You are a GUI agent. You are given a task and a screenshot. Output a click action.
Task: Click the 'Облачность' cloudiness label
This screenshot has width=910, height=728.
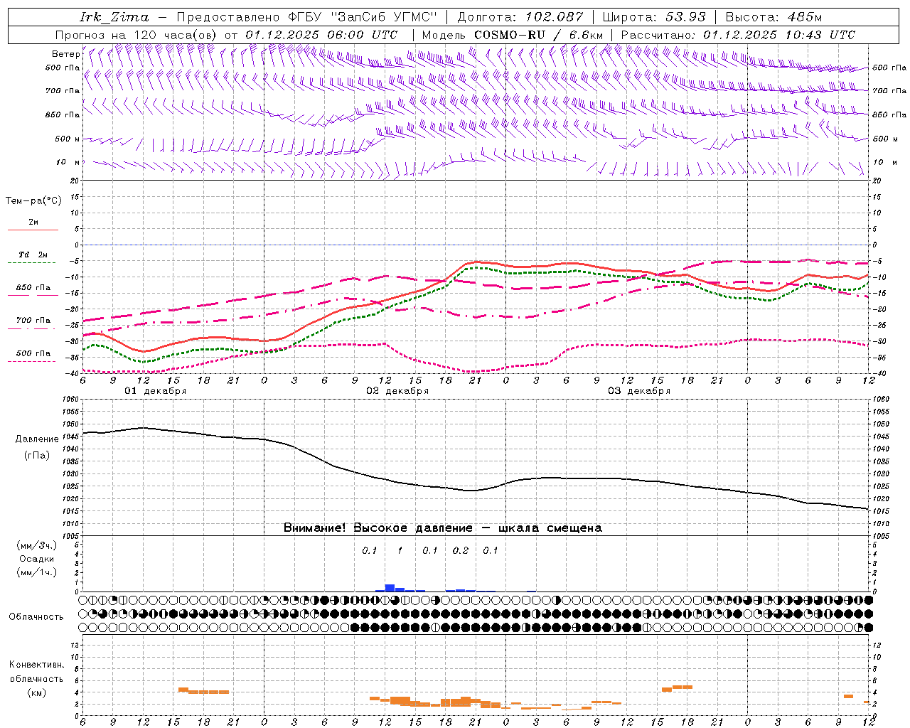pyautogui.click(x=36, y=617)
